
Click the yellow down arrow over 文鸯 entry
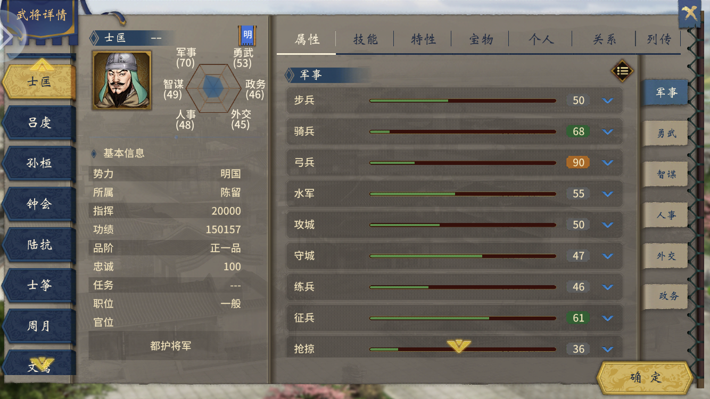[x=42, y=363]
